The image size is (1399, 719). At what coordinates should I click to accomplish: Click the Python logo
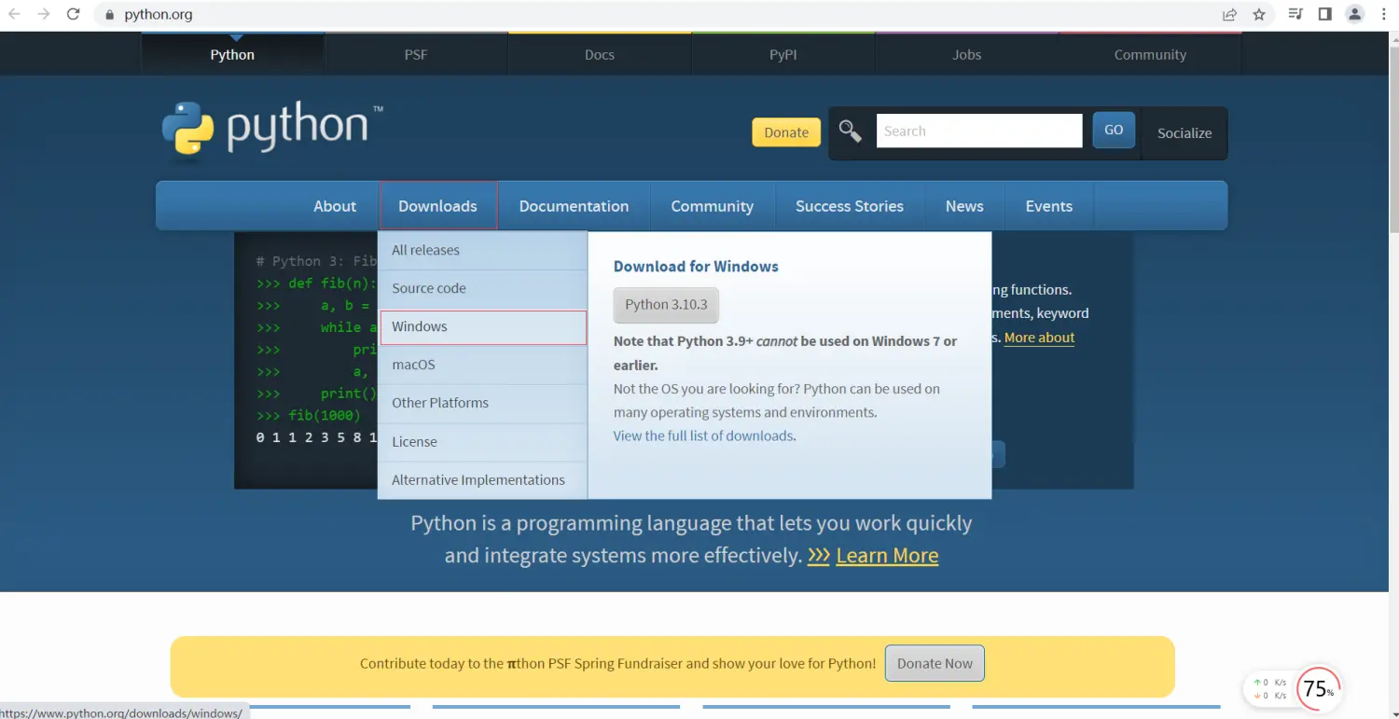pos(272,128)
